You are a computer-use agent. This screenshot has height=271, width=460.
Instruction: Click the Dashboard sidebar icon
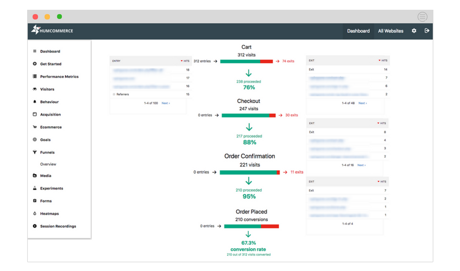click(35, 51)
